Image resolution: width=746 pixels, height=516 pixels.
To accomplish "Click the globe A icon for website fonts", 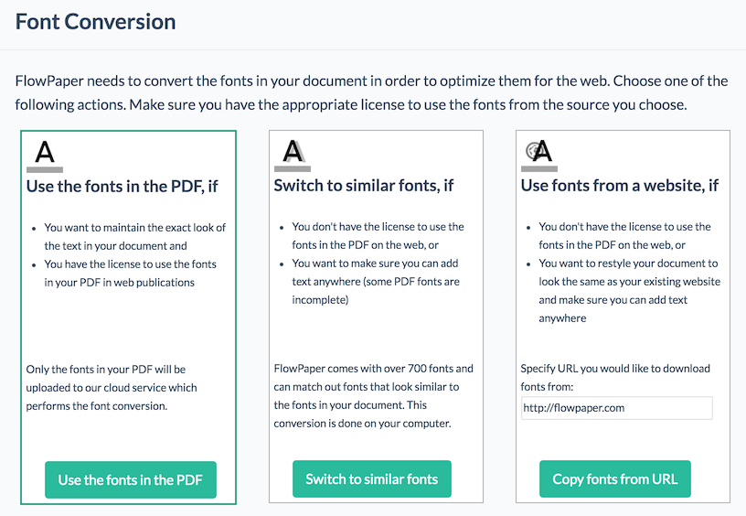I will click(539, 156).
